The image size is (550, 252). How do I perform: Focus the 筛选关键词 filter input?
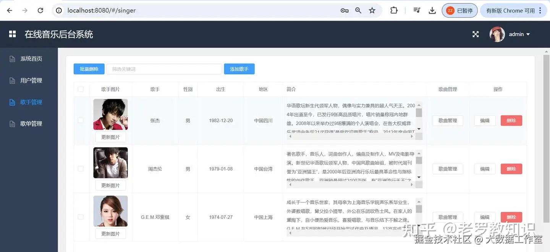164,69
